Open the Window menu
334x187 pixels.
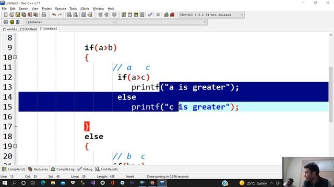click(98, 9)
